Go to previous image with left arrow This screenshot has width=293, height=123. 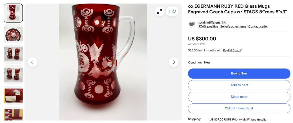click(32, 62)
